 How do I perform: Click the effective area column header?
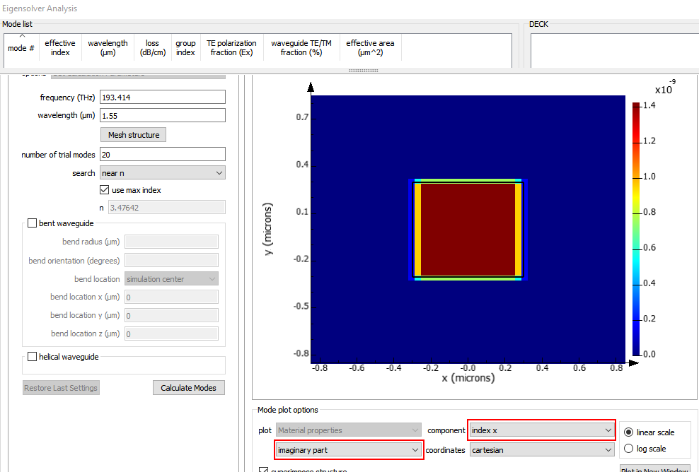point(370,48)
